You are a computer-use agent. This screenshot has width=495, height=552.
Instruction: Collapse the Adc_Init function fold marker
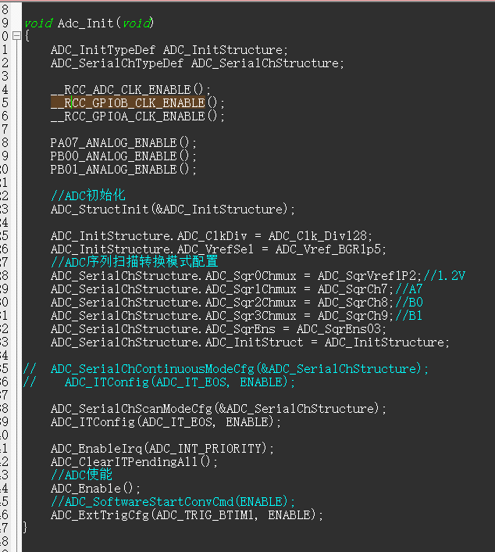tap(16, 35)
